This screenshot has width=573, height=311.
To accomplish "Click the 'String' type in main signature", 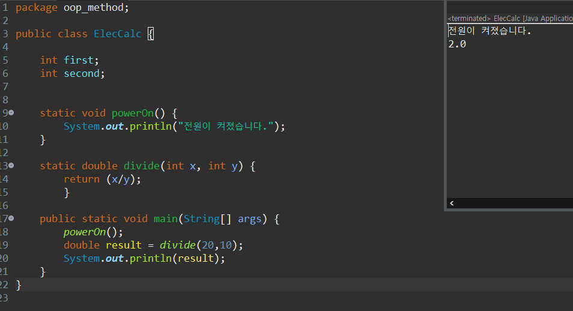I will click(201, 219).
